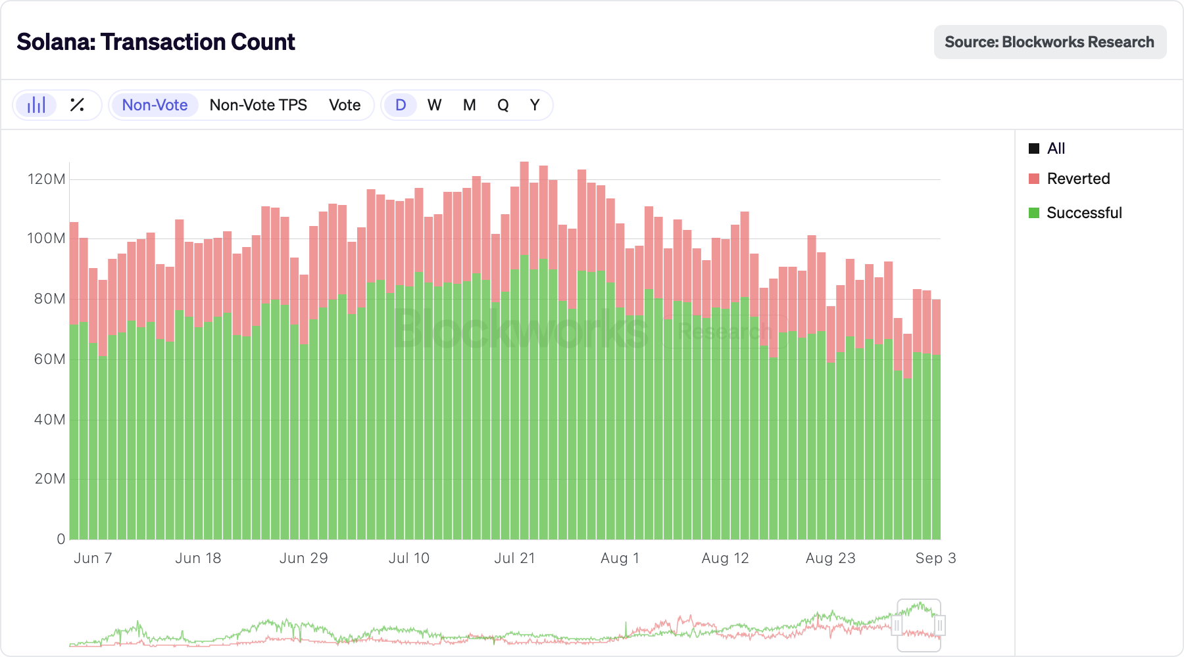Click the Sep 3 axis label
Image resolution: width=1184 pixels, height=657 pixels.
tap(935, 558)
